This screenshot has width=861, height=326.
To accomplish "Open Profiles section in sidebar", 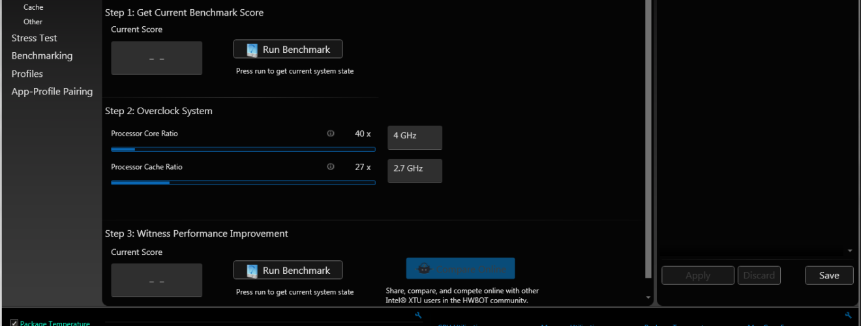I will coord(27,74).
